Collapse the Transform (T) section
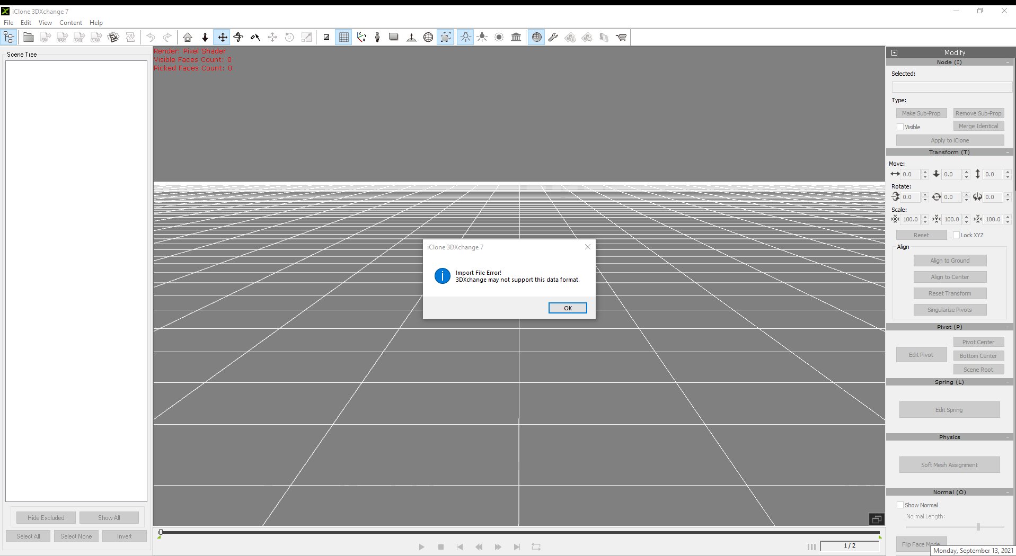 point(1008,153)
